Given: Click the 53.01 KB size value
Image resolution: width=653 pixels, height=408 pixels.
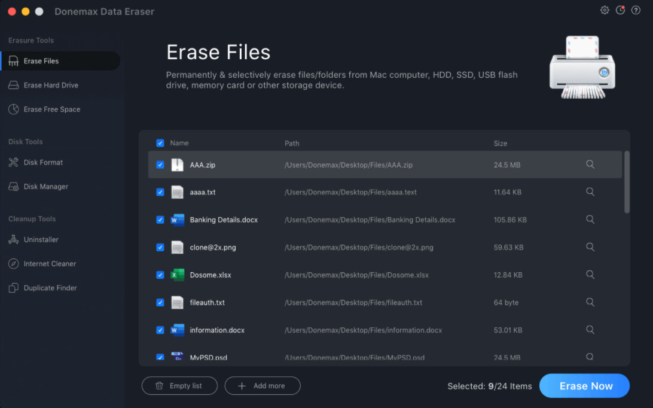Looking at the screenshot, I should click(508, 330).
